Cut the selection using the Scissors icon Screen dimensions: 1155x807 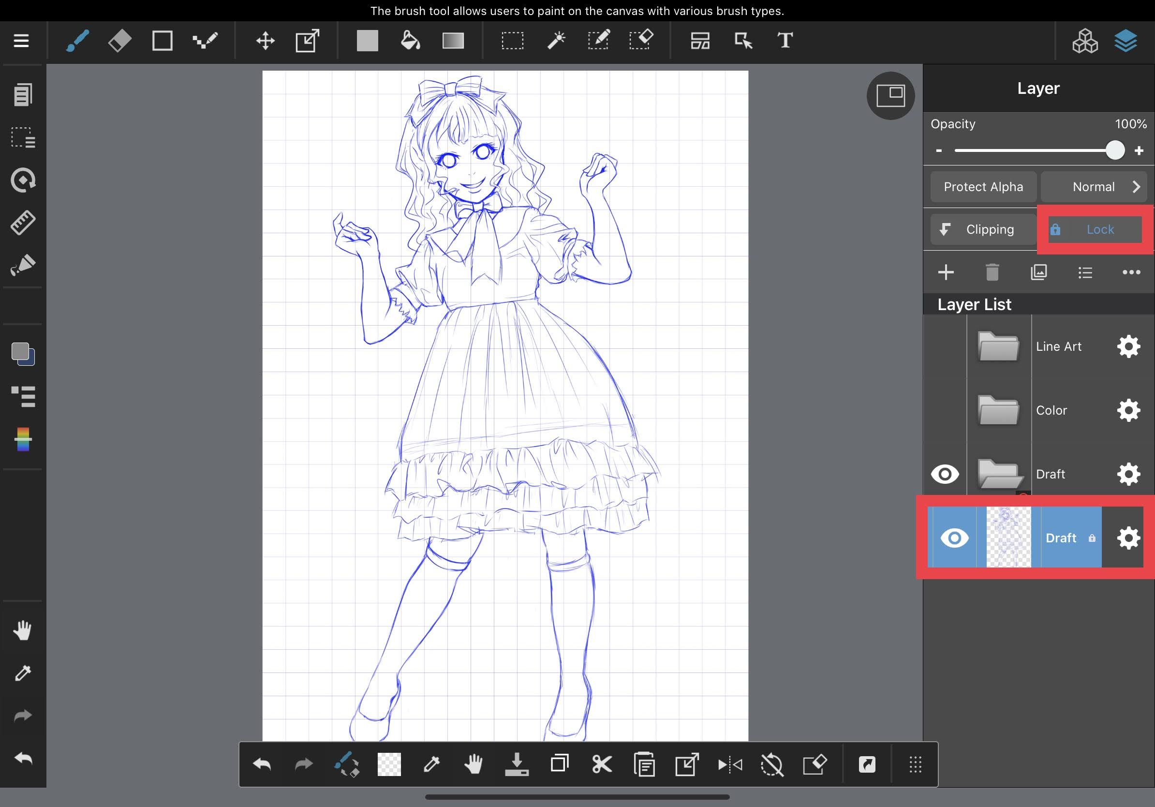point(602,765)
